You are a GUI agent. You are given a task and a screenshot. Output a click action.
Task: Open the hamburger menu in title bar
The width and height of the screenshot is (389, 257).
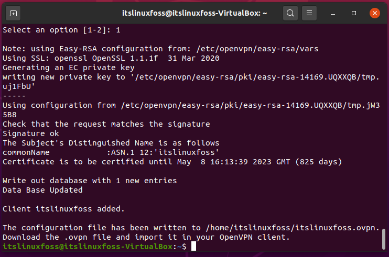coord(309,13)
